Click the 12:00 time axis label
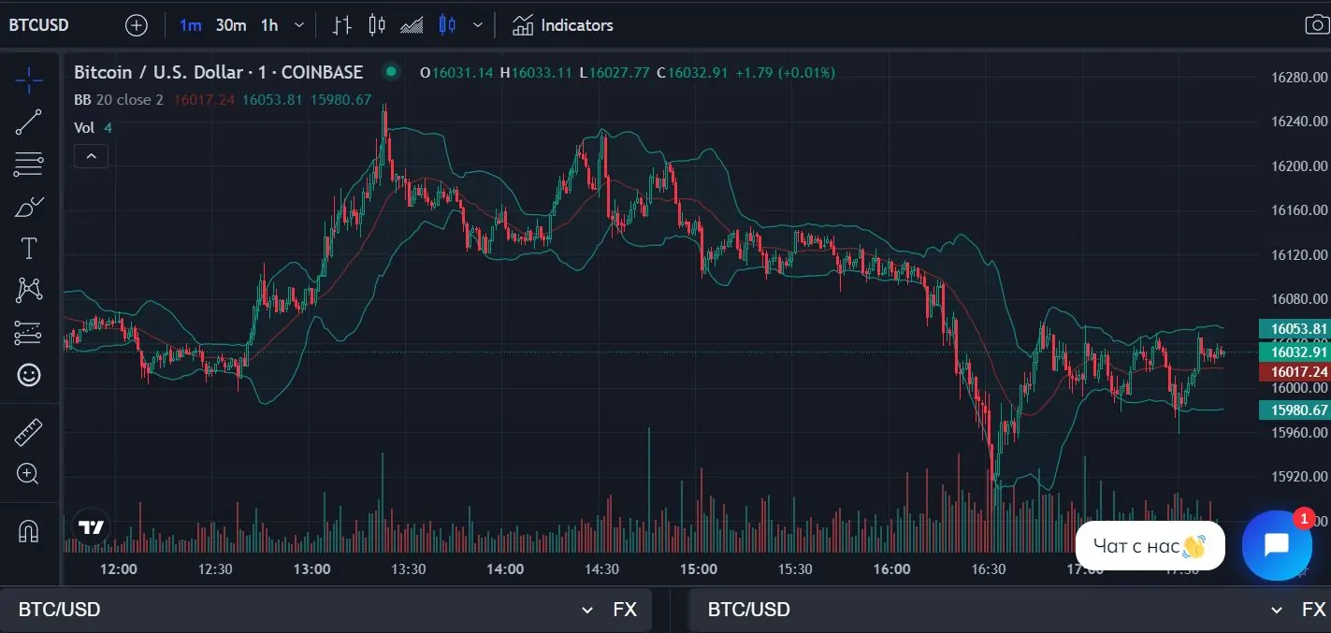Viewport: 1331px width, 633px height. pyautogui.click(x=118, y=568)
